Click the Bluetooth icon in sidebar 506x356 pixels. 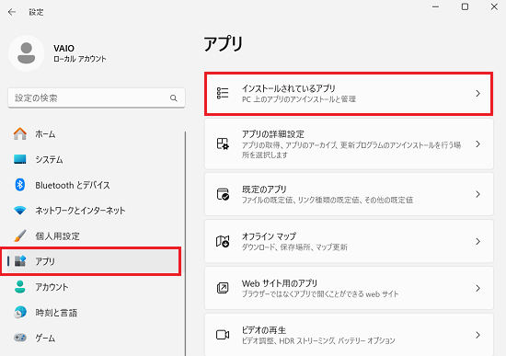pyautogui.click(x=20, y=185)
